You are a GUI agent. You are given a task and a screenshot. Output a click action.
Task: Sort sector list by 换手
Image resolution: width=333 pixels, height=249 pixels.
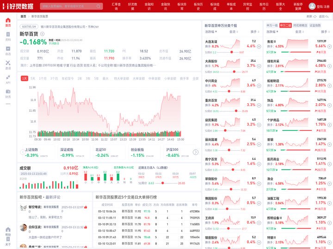(x=325, y=32)
